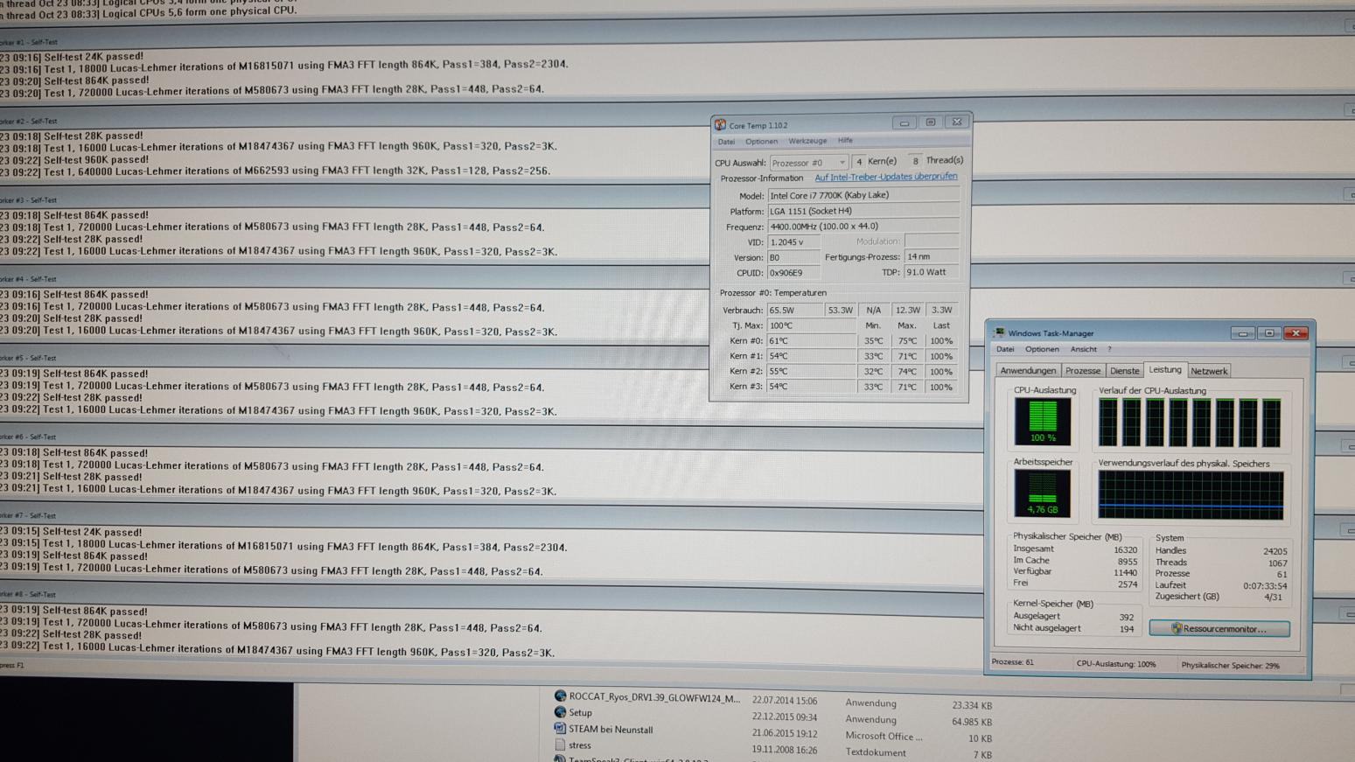This screenshot has width=1355, height=762.
Task: Click status bar entry Physikalischer Speicher: 29%
Action: pyautogui.click(x=1230, y=666)
